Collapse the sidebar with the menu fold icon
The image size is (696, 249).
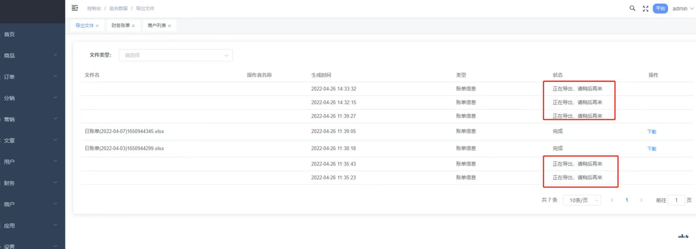[x=75, y=8]
